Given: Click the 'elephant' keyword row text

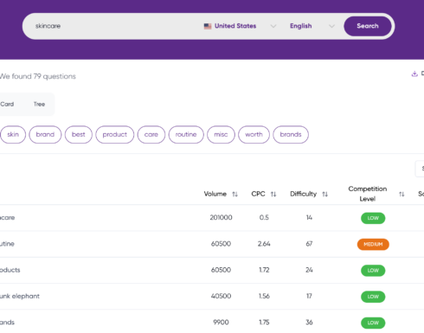Looking at the screenshot, I should (20, 296).
